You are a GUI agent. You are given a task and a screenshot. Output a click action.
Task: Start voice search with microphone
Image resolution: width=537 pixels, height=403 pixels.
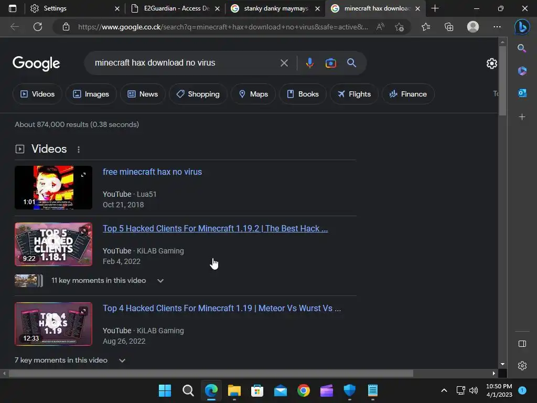tap(309, 63)
